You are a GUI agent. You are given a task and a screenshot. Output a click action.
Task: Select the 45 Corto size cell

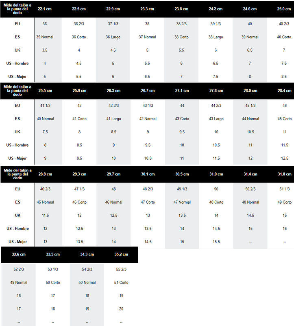click(x=284, y=119)
